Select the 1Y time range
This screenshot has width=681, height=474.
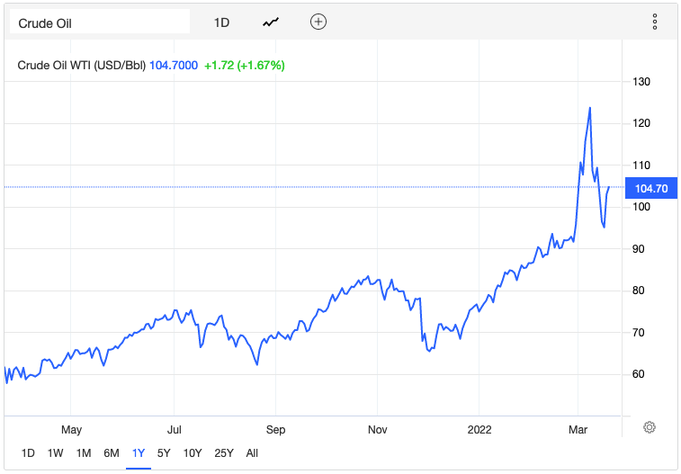[139, 452]
